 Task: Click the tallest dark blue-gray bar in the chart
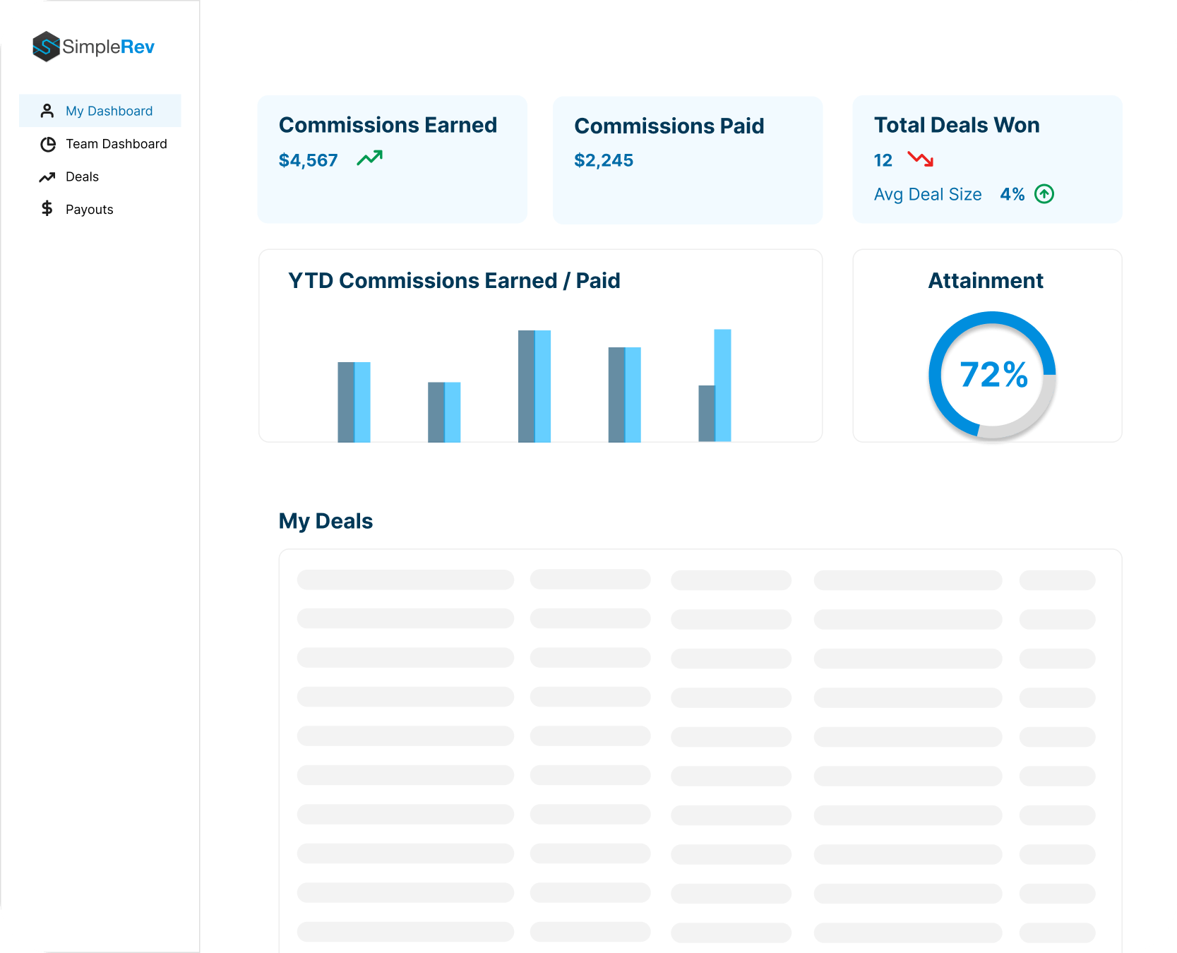[527, 386]
